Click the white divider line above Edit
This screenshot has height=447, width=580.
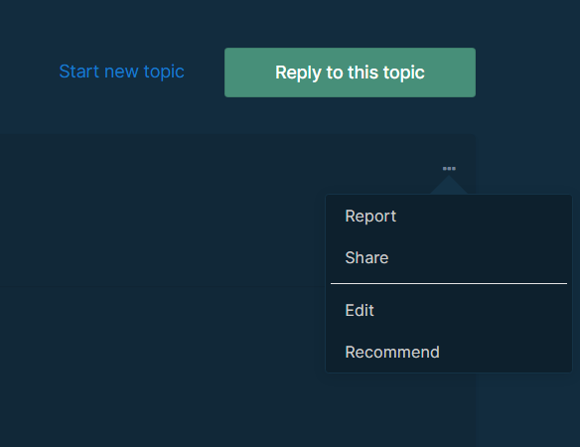pyautogui.click(x=449, y=284)
